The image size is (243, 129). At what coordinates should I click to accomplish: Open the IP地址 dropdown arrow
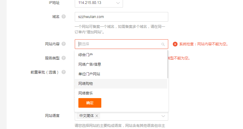(x=118, y=3)
